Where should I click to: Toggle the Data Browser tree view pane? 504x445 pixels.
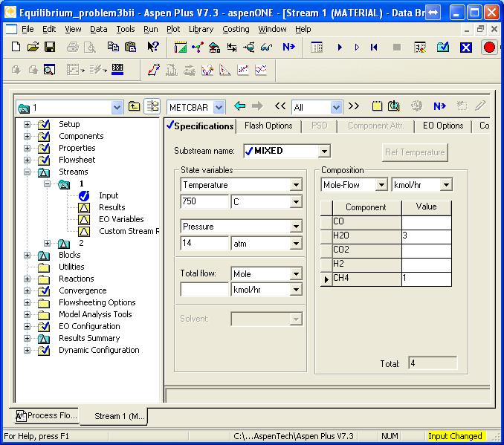click(152, 106)
